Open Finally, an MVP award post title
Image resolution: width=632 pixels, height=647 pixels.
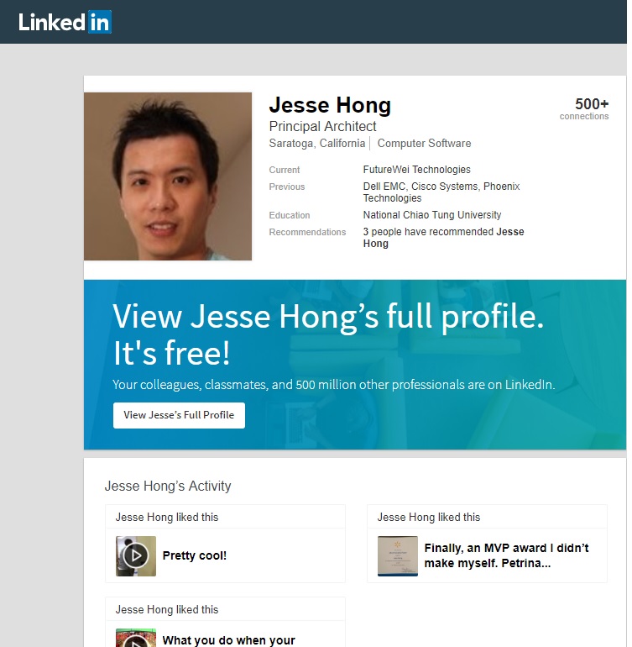(507, 555)
